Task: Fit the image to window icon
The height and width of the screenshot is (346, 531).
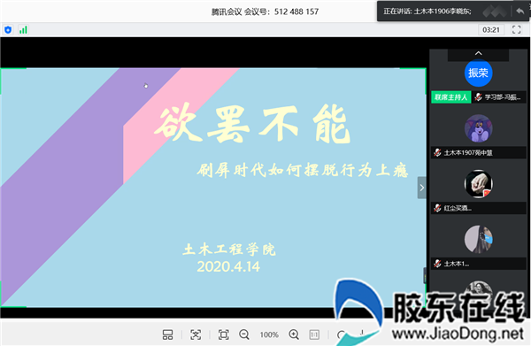Action: click(x=224, y=334)
